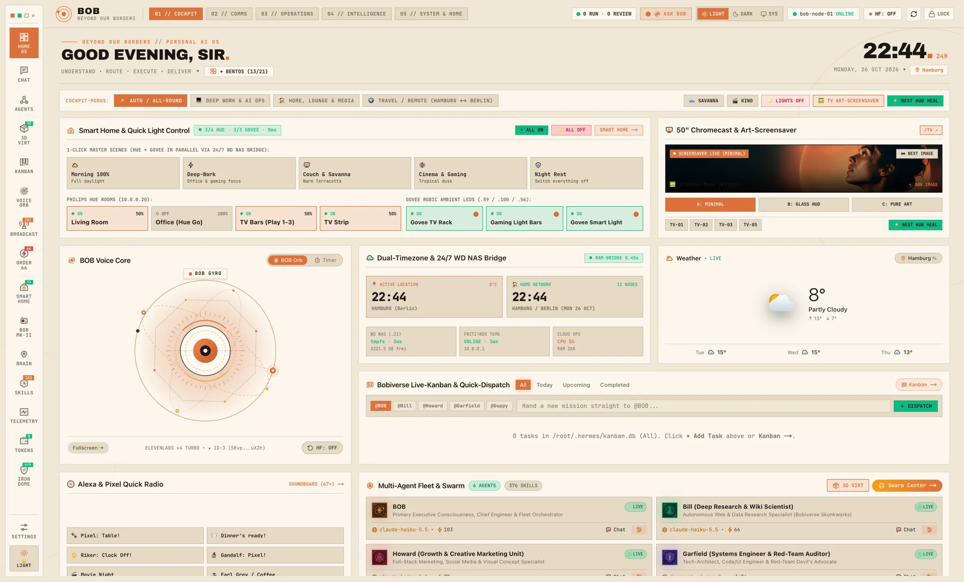Open the Tokens sidebar icon
964x582 pixels.
[24, 444]
